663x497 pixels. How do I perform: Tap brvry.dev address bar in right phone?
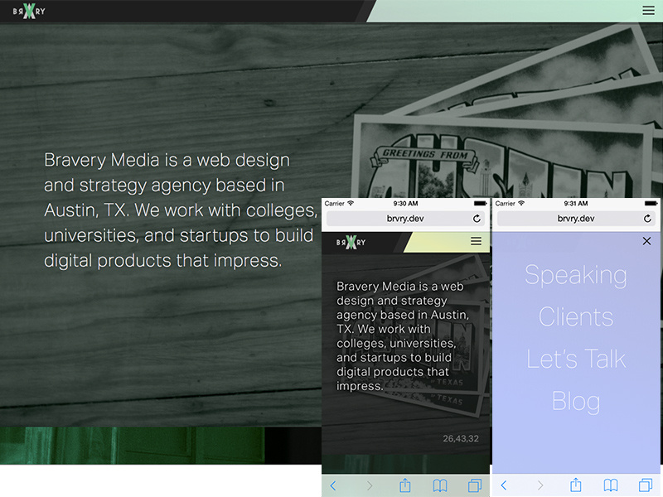click(576, 219)
